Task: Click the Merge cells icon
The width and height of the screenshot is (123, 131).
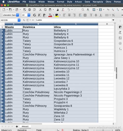Action: 85,15
